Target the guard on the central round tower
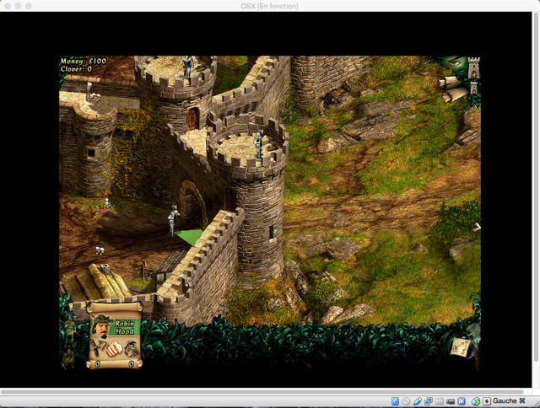540x408 pixels. pos(258,144)
